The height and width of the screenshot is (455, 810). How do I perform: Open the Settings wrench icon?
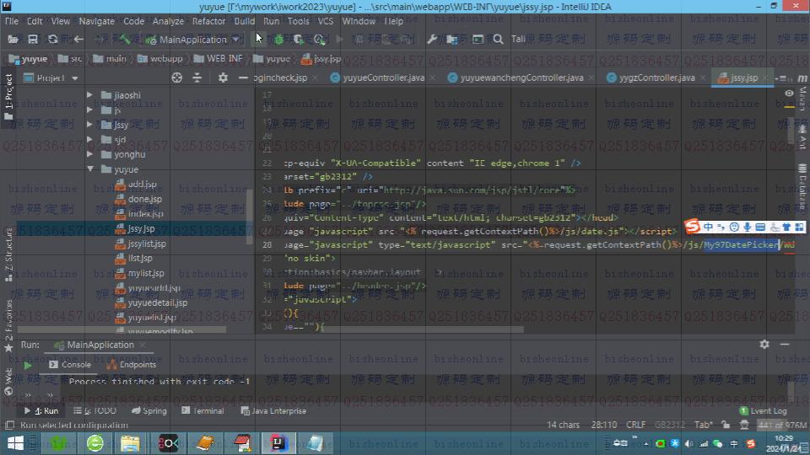tap(432, 40)
